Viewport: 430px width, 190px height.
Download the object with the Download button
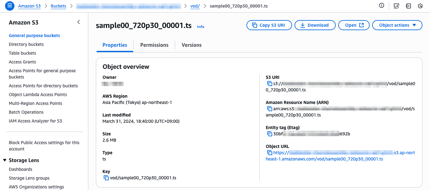[x=315, y=25]
